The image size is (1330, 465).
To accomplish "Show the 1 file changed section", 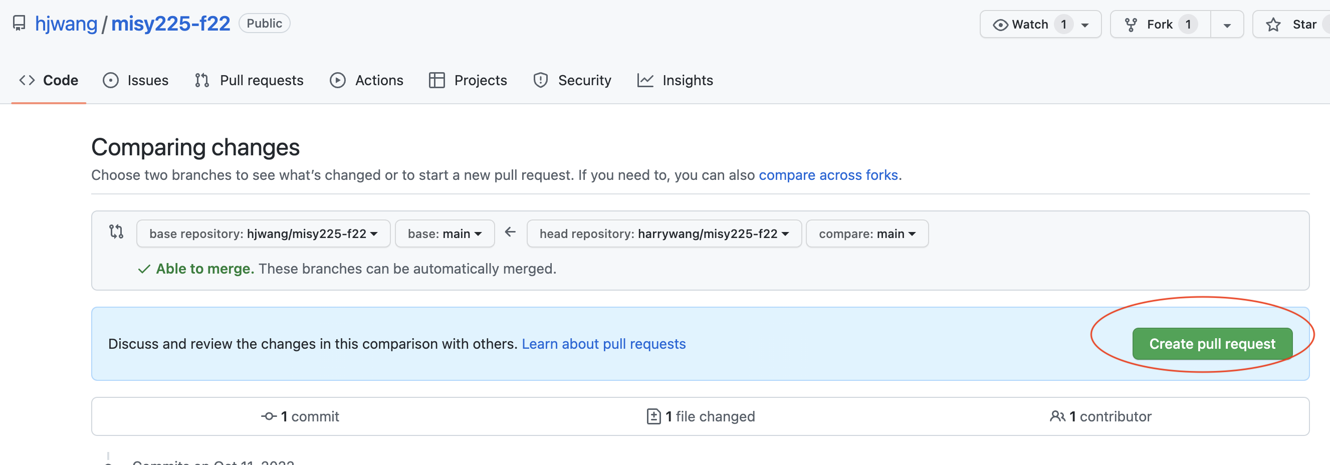I will [701, 416].
